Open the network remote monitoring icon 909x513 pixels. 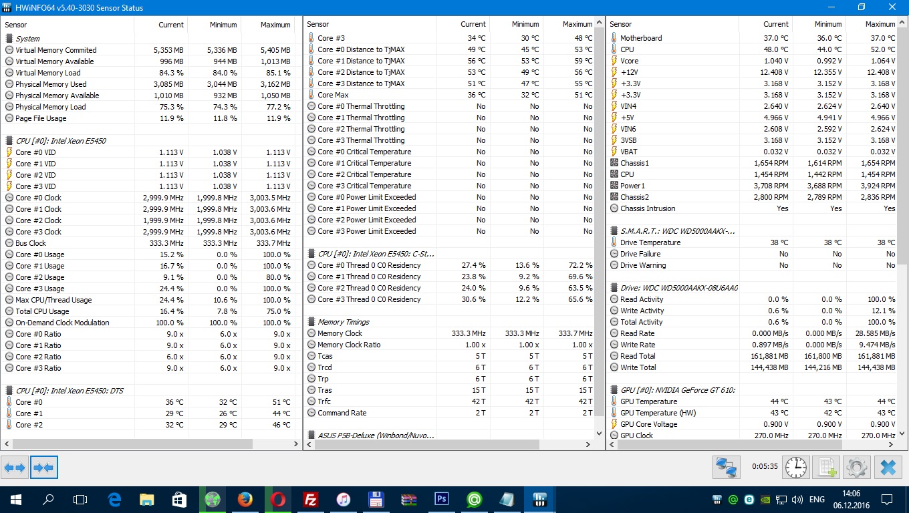725,467
